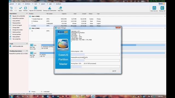Click the Windows Start orb
This screenshot has height=98, width=175.
11,96
